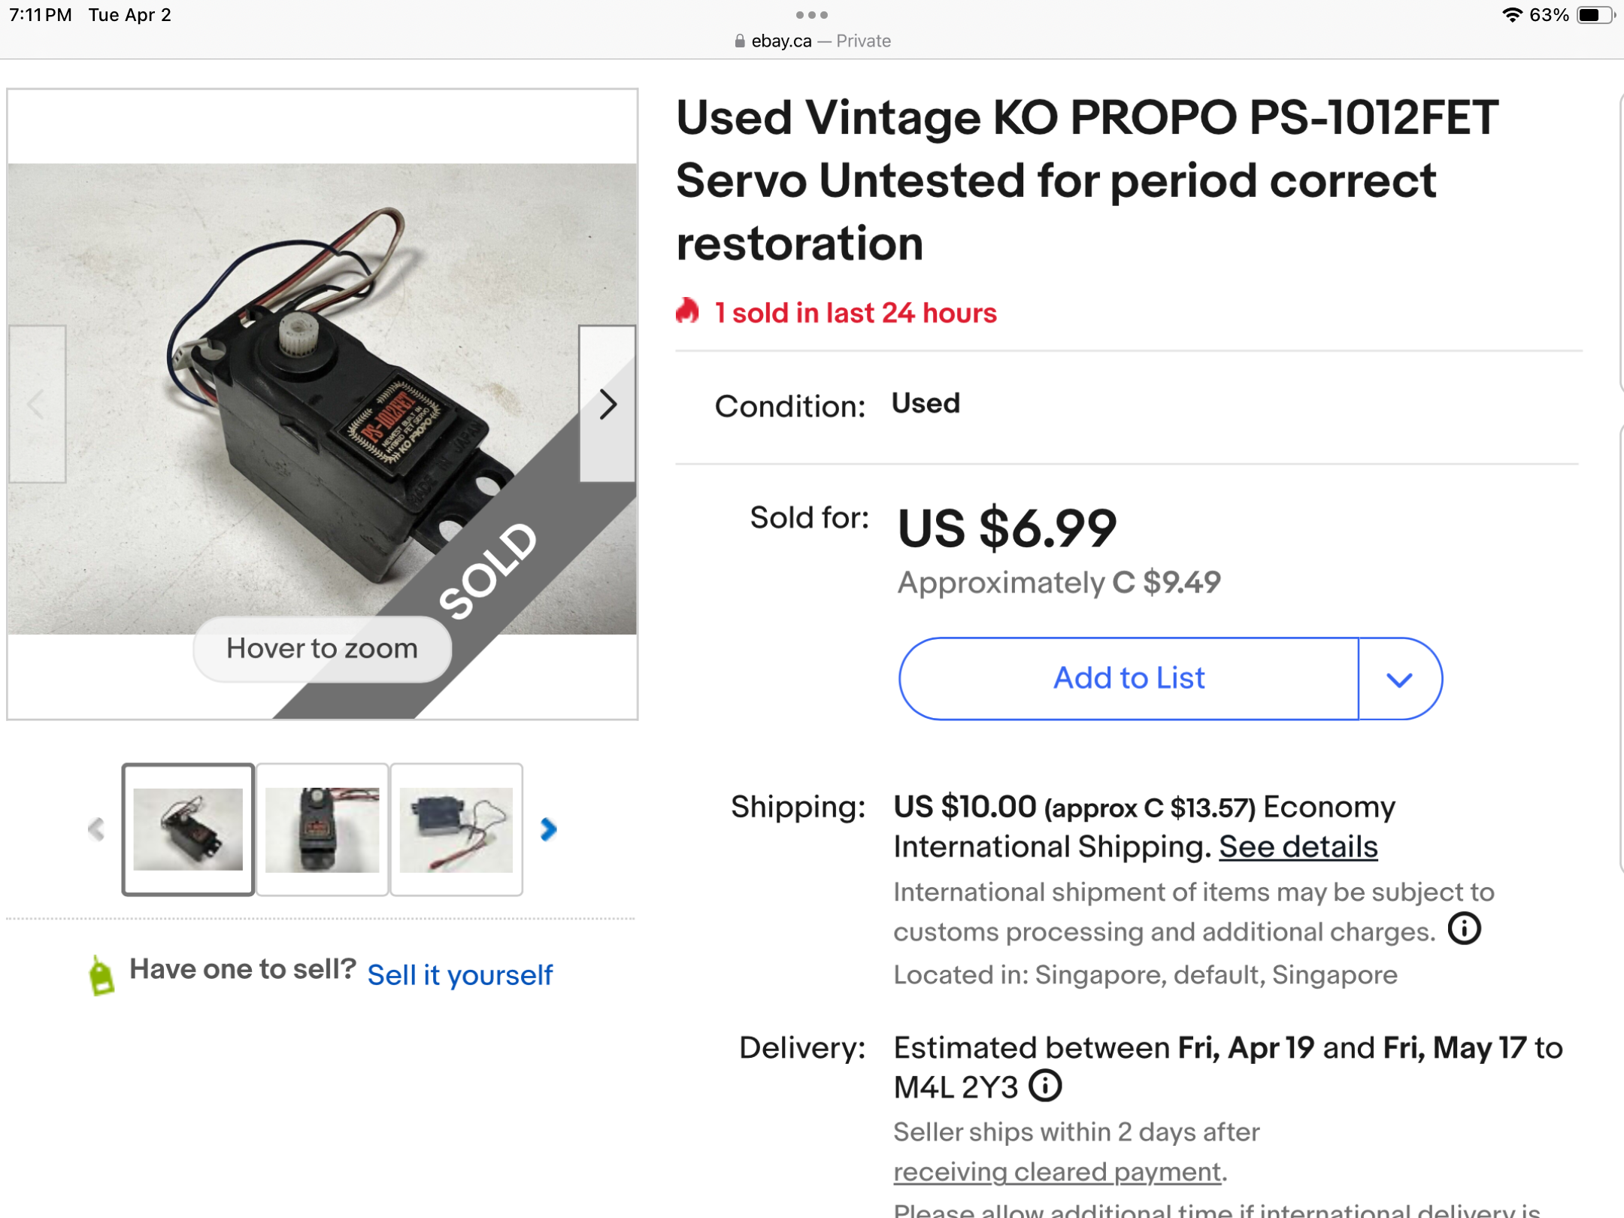
Task: Open delivery estimate info icon
Action: 1045,1086
